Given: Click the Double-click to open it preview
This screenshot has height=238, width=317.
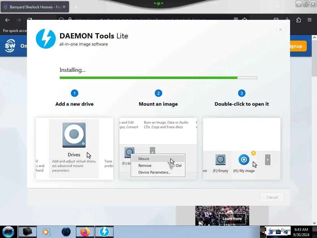Looking at the screenshot, I should pos(241,149).
